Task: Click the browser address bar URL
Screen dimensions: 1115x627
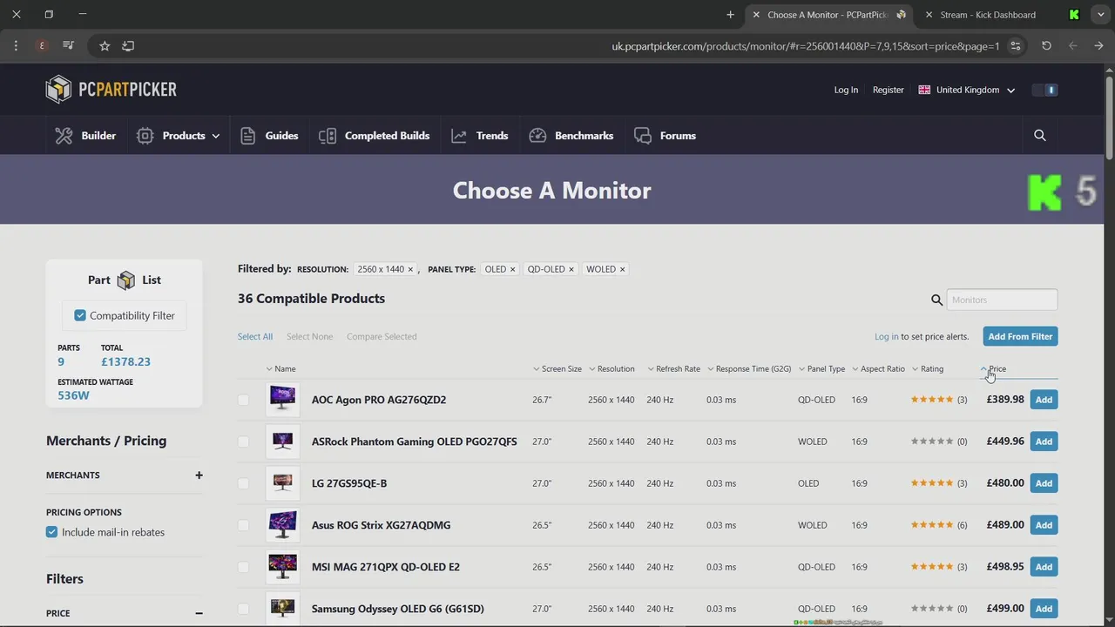Action: click(x=806, y=46)
